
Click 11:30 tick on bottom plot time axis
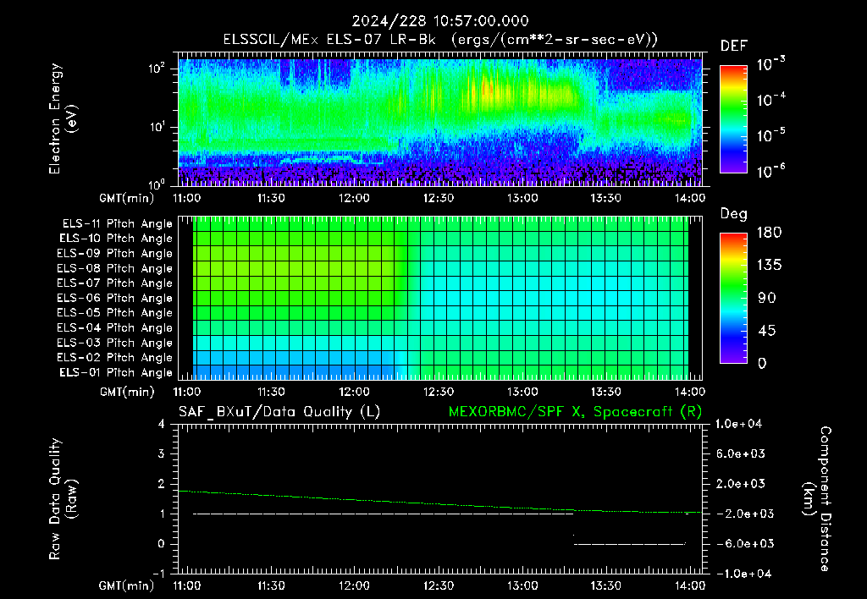tap(271, 585)
